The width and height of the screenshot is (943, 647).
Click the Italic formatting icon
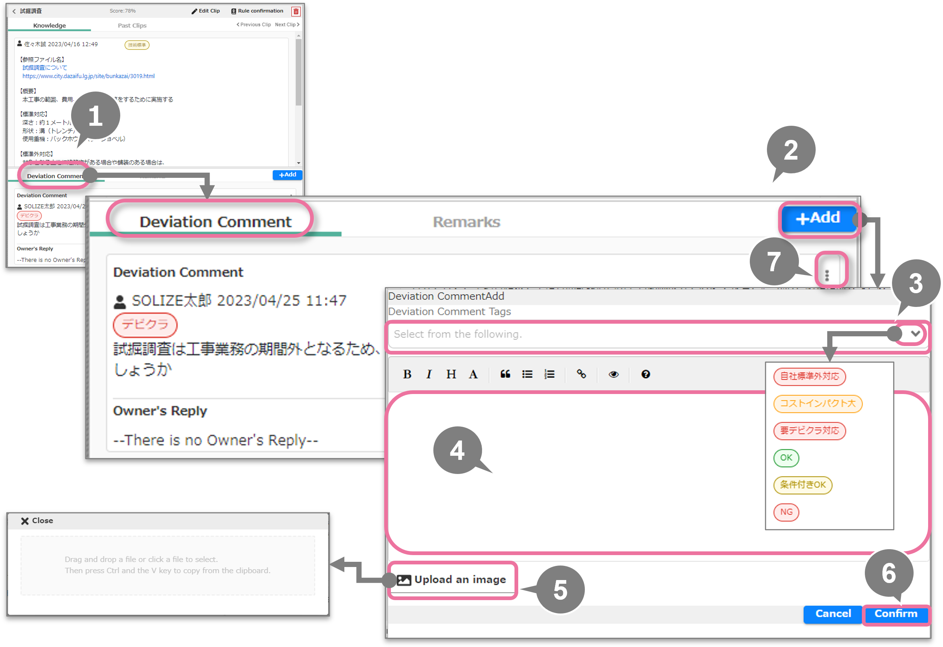pyautogui.click(x=429, y=374)
